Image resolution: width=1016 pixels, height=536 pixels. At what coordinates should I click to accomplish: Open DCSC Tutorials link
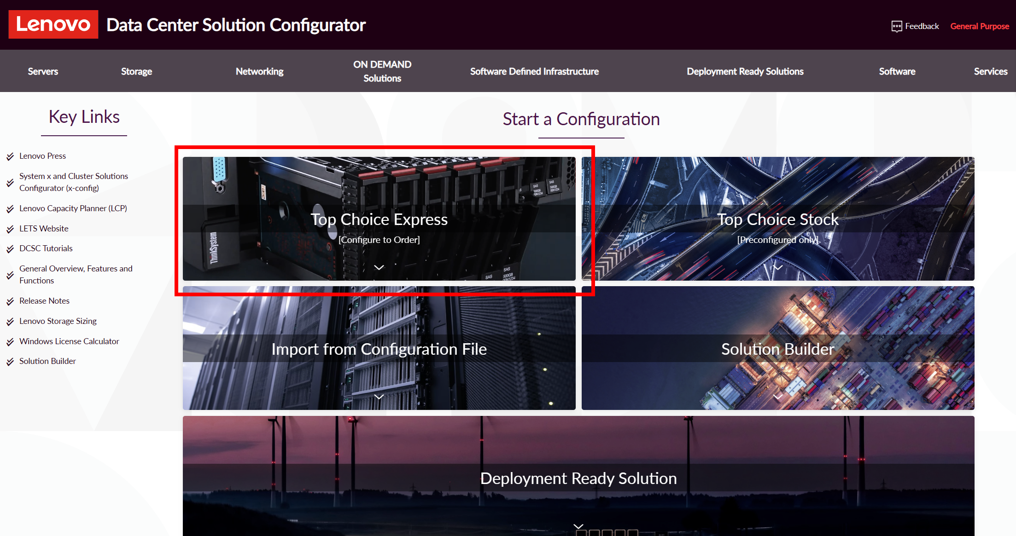(46, 248)
